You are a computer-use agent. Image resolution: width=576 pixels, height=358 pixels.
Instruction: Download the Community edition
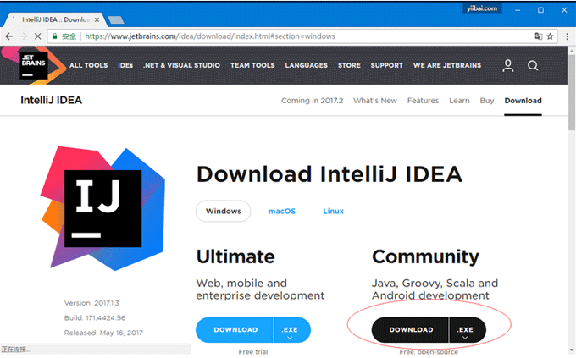point(411,330)
